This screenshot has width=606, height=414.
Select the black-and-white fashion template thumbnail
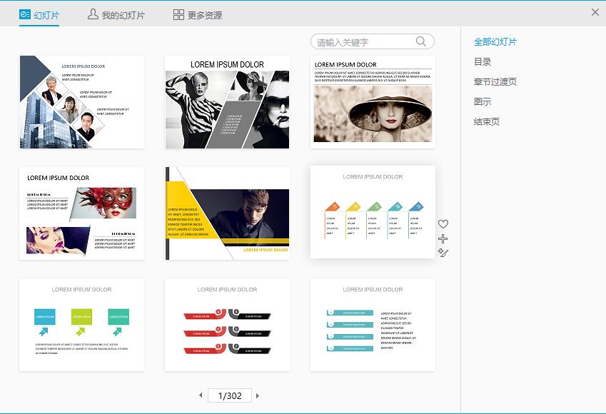227,101
